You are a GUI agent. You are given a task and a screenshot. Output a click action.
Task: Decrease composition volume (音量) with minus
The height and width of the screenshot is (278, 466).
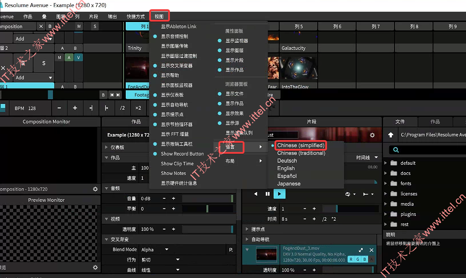coord(164,198)
